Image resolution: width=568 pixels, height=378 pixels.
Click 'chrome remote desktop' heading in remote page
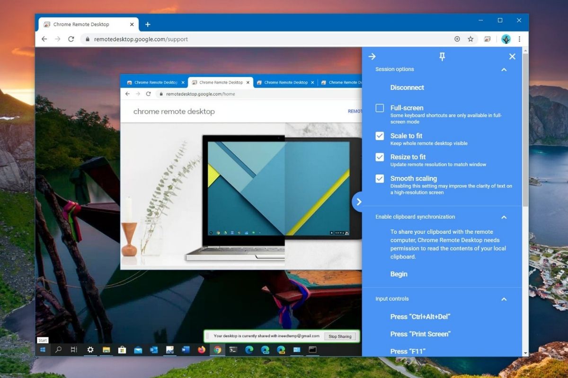tap(174, 112)
